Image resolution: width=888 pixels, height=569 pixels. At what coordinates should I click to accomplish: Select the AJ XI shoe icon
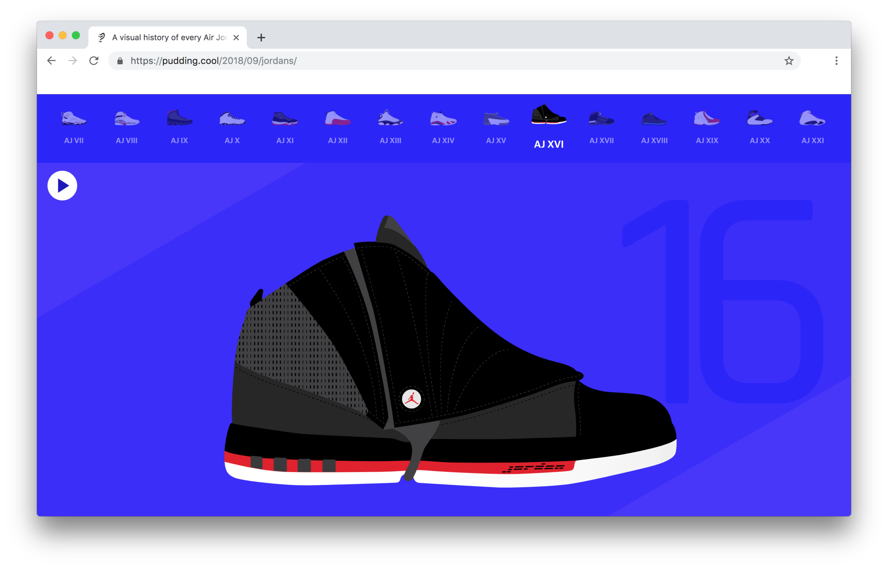click(285, 119)
